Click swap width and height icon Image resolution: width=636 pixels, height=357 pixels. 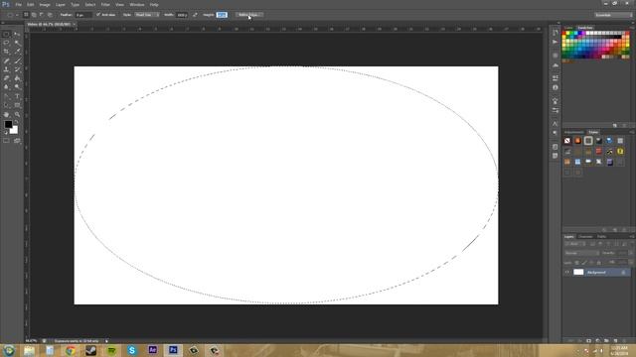195,15
